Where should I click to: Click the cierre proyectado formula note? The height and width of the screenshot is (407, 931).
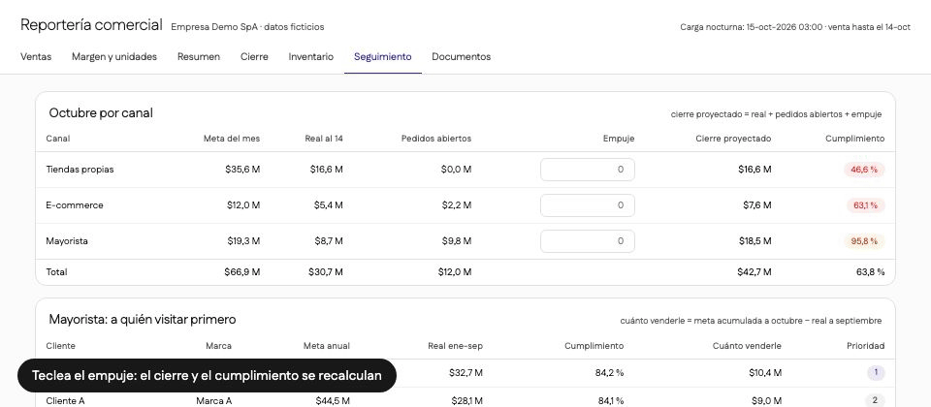coord(776,114)
